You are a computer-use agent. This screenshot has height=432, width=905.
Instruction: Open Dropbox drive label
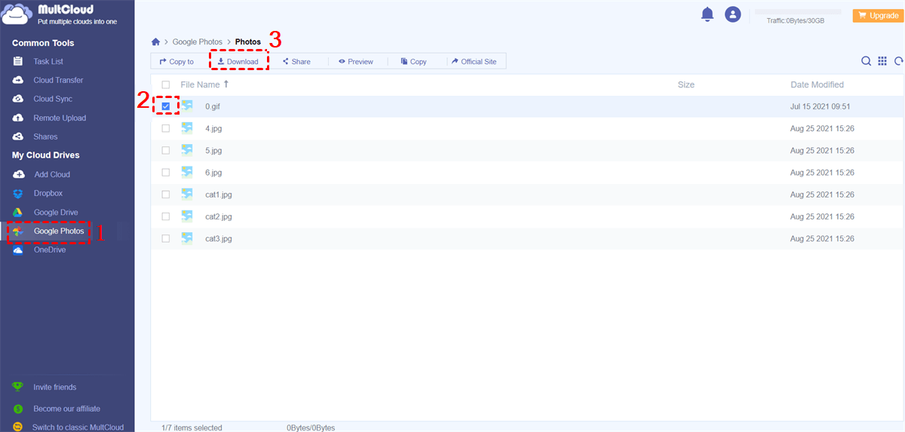48,194
